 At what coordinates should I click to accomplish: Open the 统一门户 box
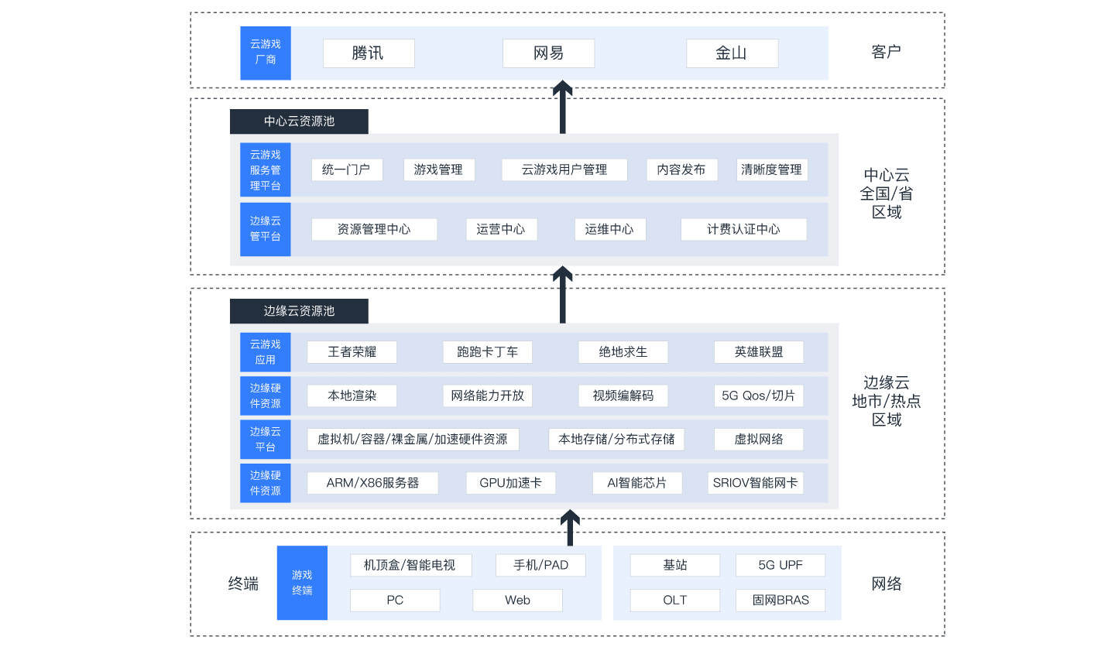[x=347, y=169]
